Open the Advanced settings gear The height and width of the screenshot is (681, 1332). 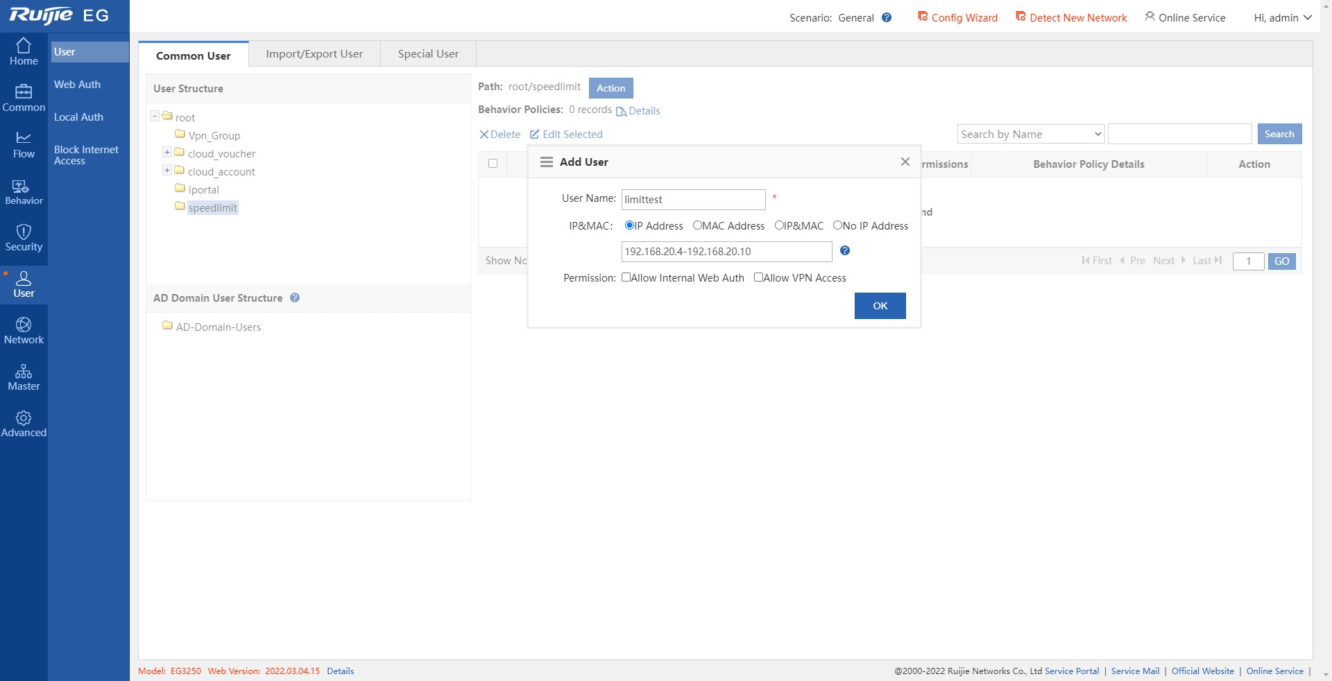click(24, 424)
